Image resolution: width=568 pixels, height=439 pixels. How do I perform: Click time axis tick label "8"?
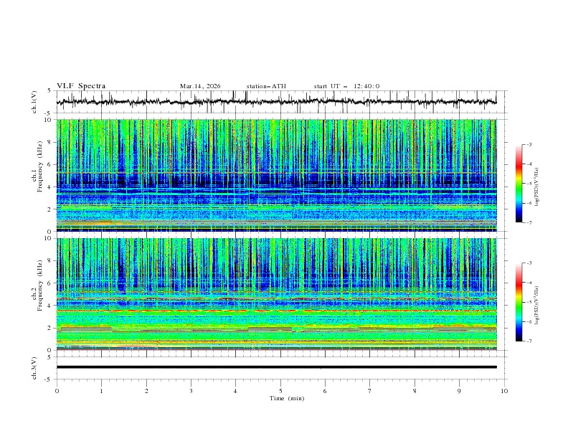pyautogui.click(x=415, y=391)
